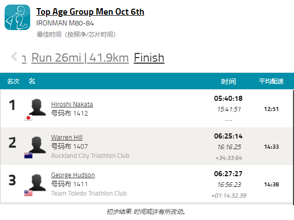Viewport: 294px width, 220px height.
Task: Click George Hudson's avatar silhouette
Action: [37, 182]
